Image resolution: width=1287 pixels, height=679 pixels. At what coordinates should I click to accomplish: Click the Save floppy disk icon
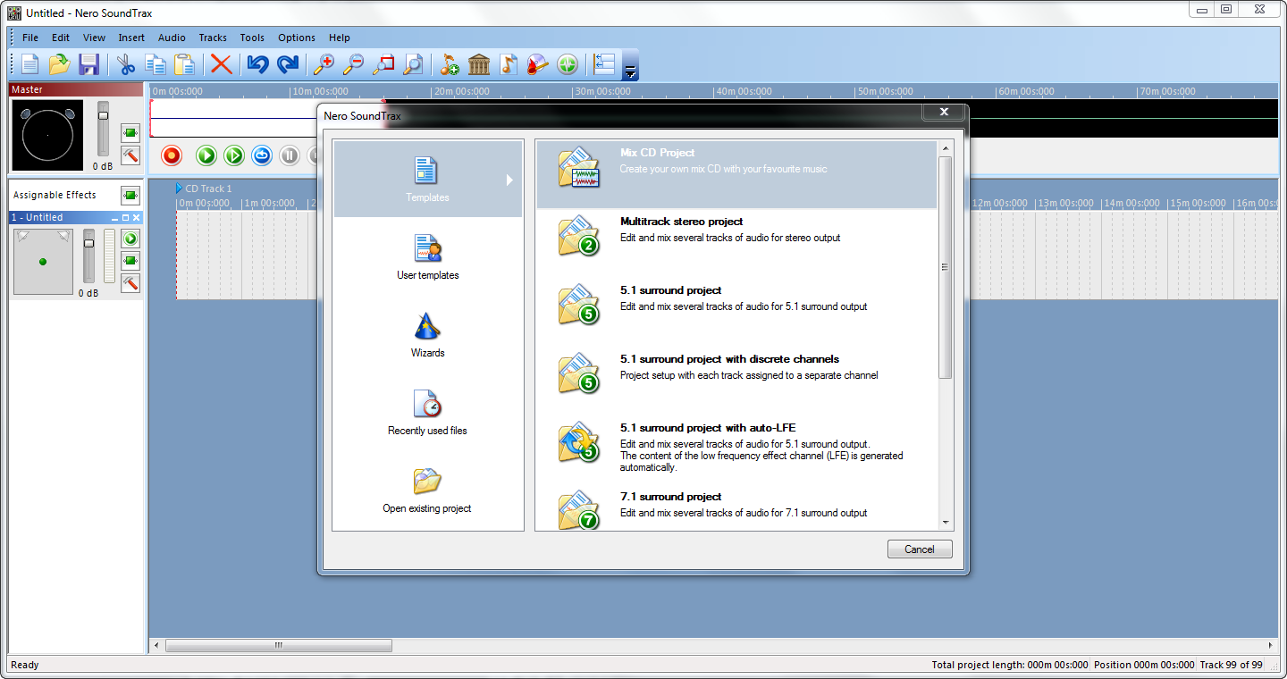pyautogui.click(x=88, y=64)
